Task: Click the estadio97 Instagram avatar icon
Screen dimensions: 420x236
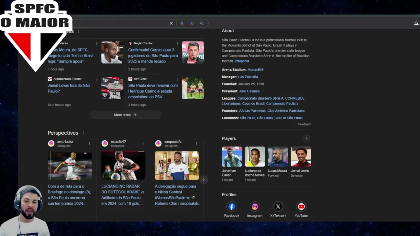Action: (x=105, y=144)
